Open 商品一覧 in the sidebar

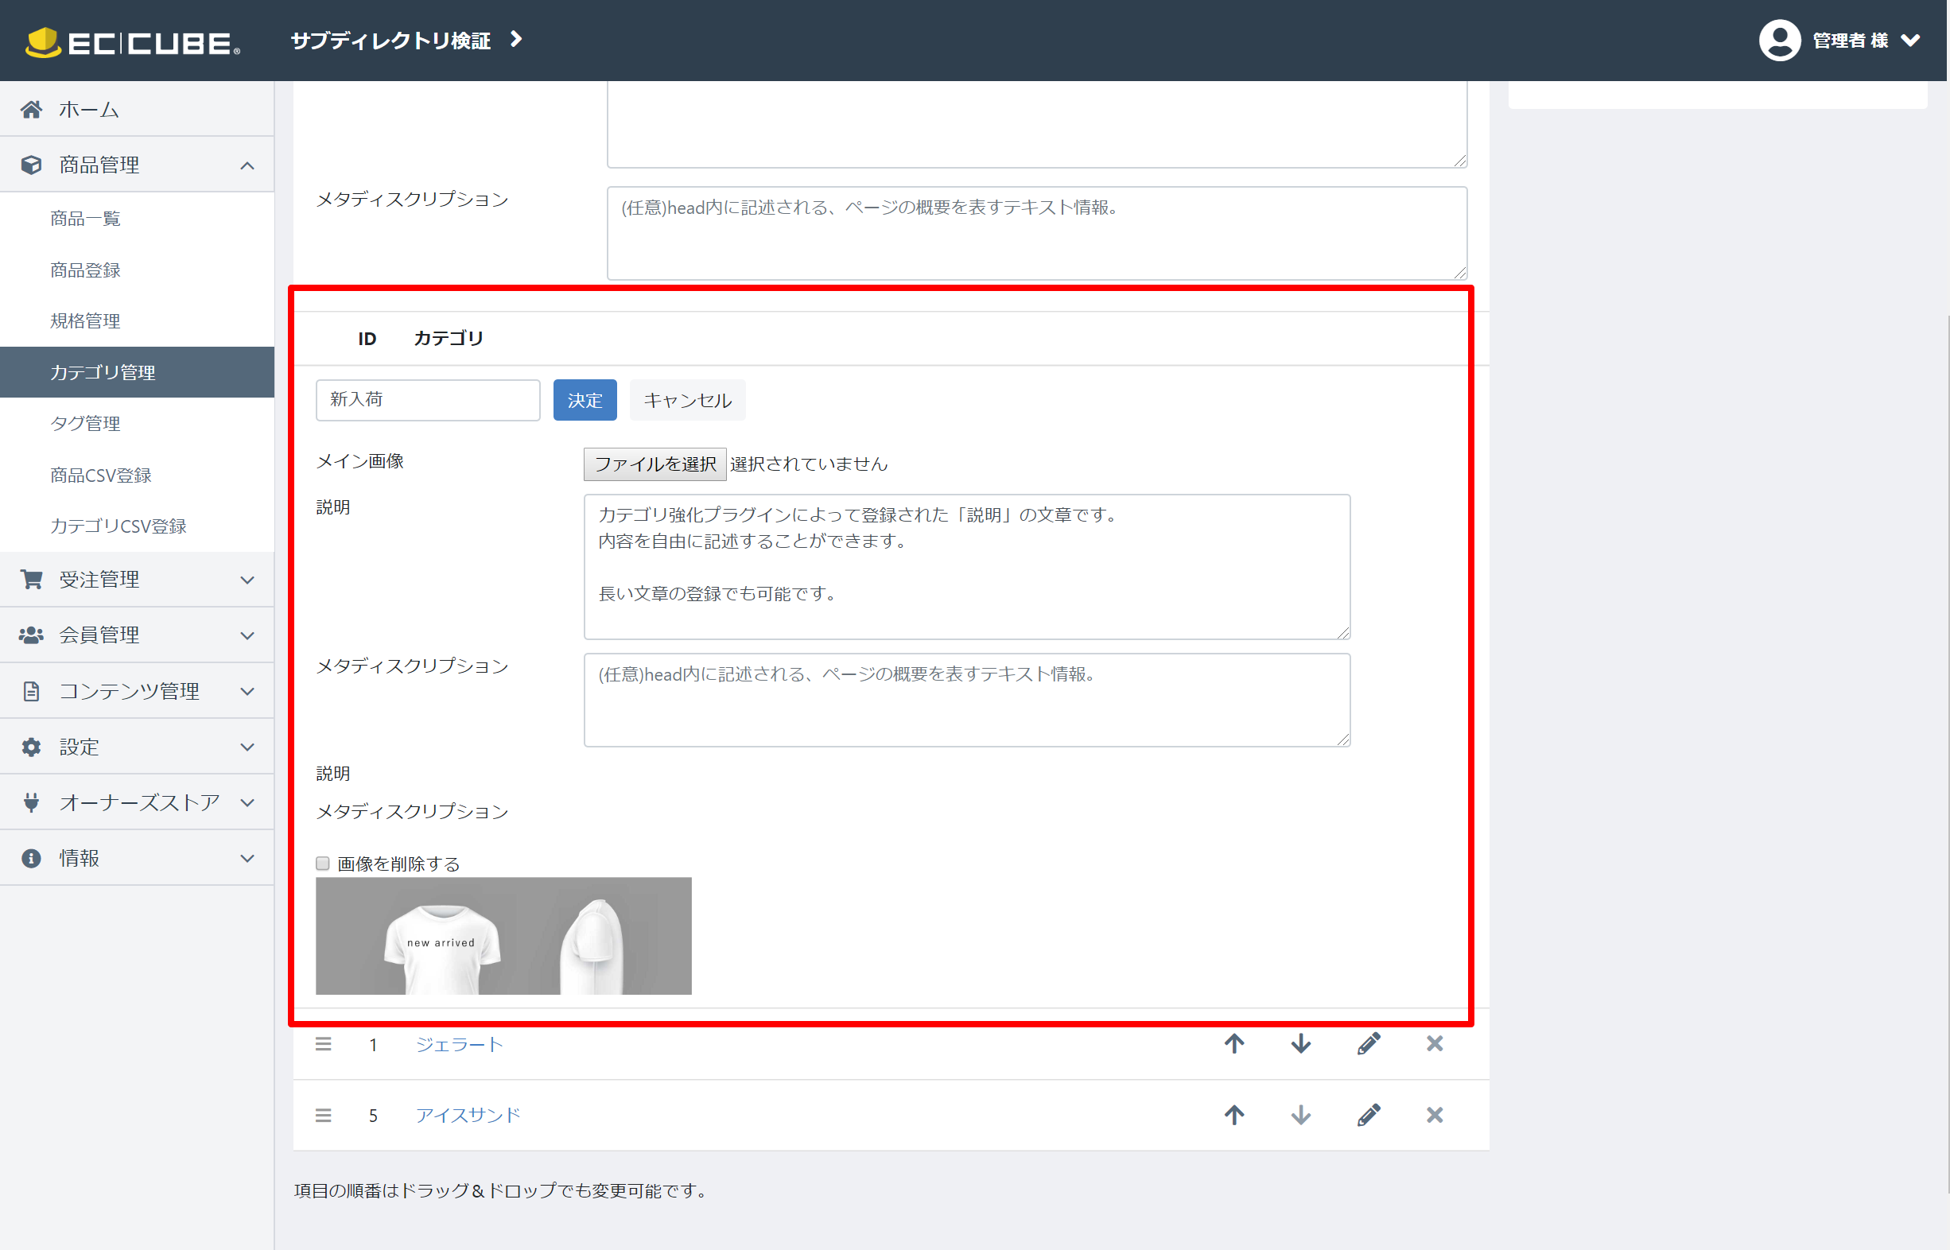pyautogui.click(x=85, y=219)
